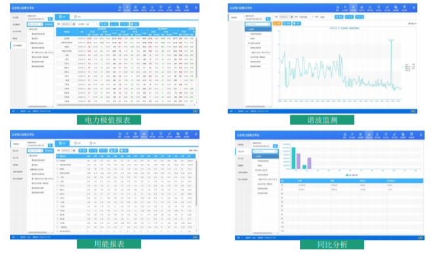
Task: Open the home icon in 电力极值报表 screen header
Action: (119, 7)
